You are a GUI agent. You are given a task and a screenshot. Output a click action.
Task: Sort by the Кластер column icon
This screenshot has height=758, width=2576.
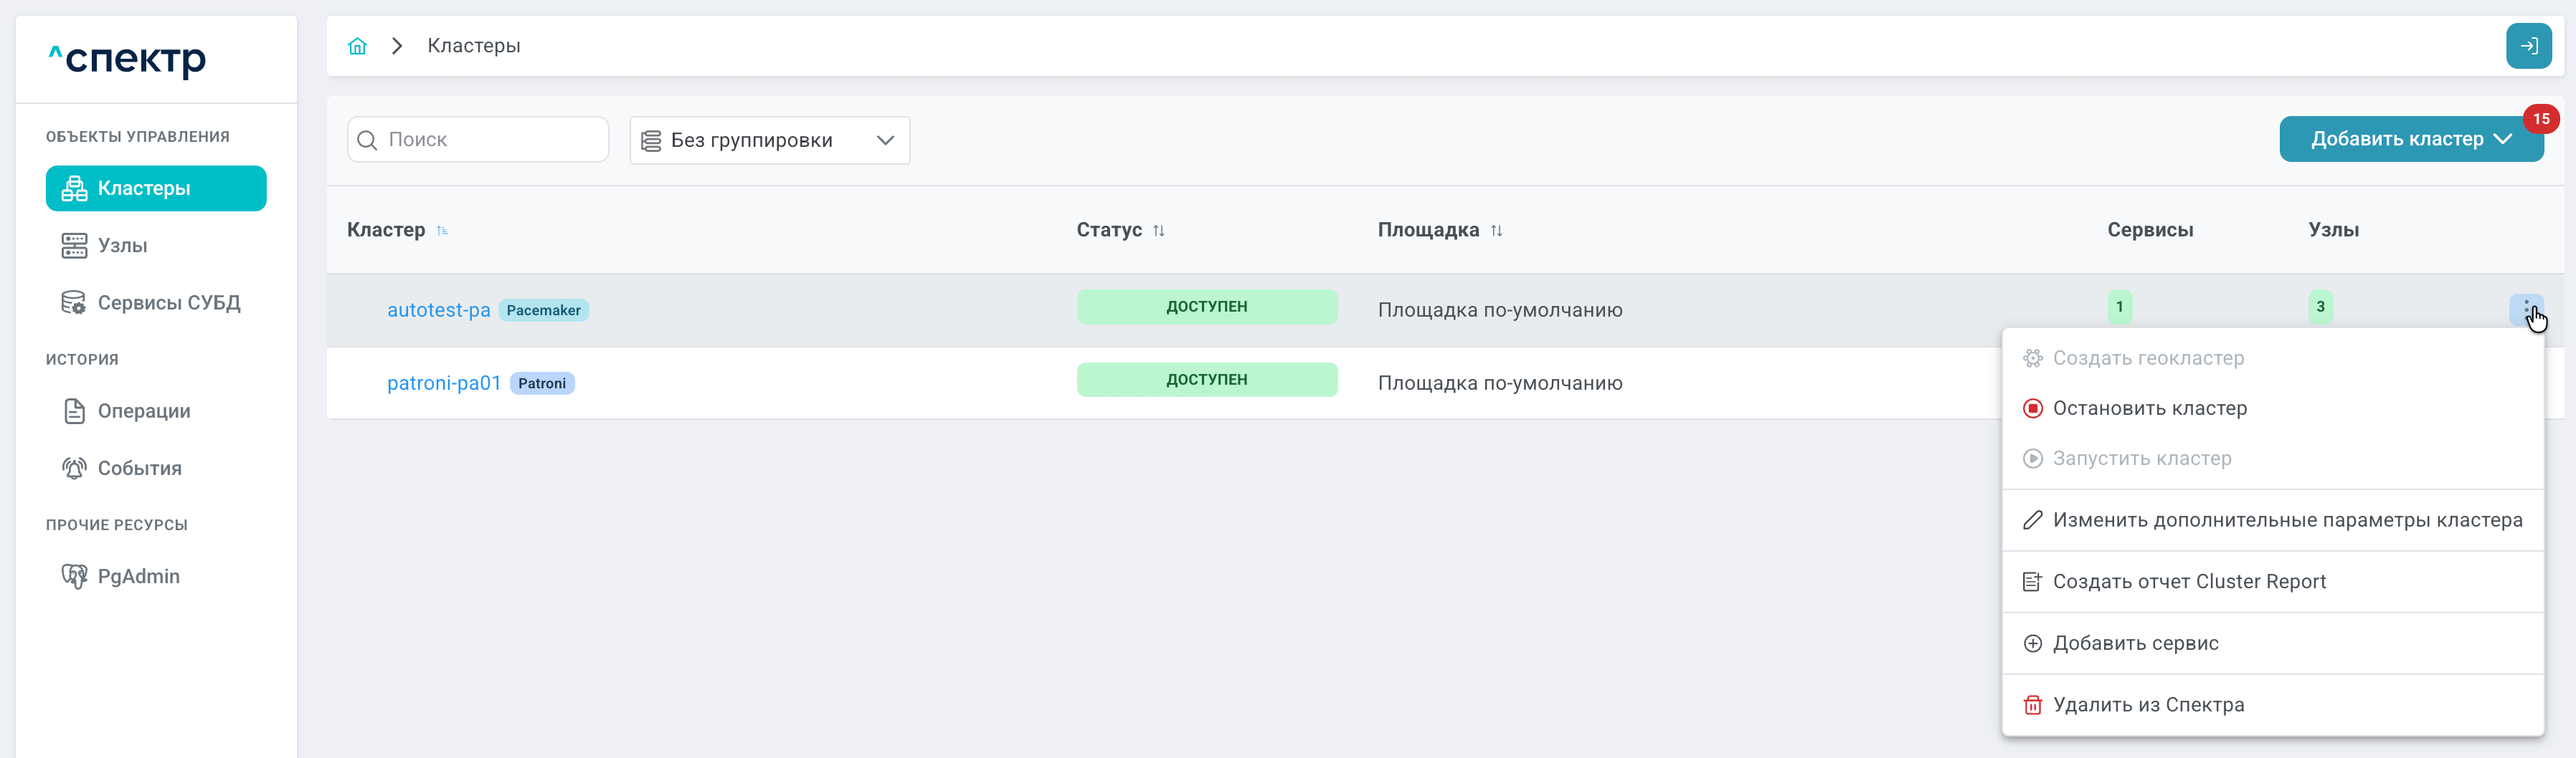click(x=442, y=231)
